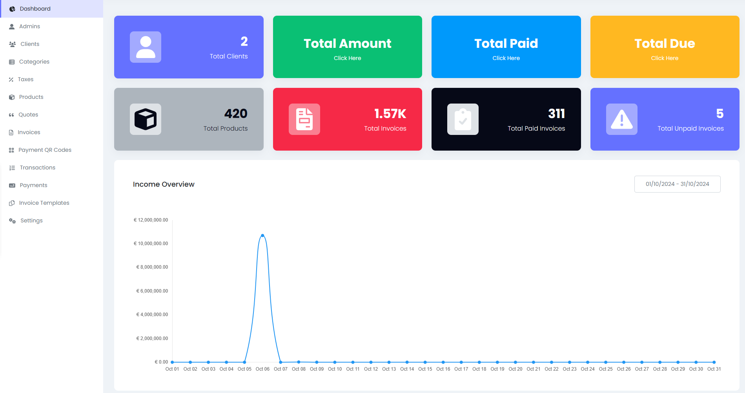
Task: Go to Settings
Action: pos(52,220)
